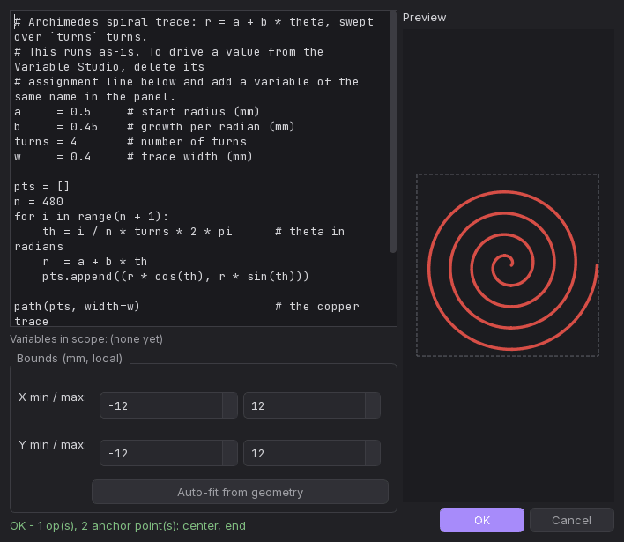Click the 'Y min / max:' label
The width and height of the screenshot is (624, 542).
click(x=52, y=444)
